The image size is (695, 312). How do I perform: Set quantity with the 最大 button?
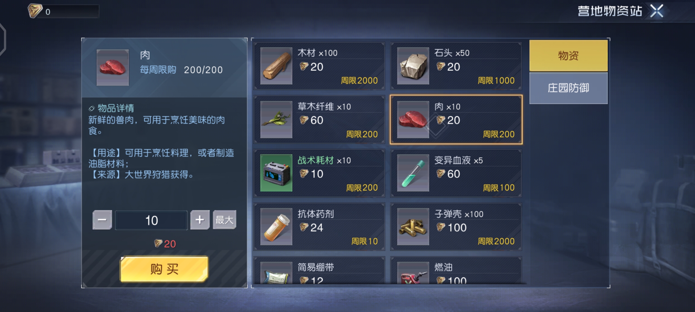[x=225, y=220]
